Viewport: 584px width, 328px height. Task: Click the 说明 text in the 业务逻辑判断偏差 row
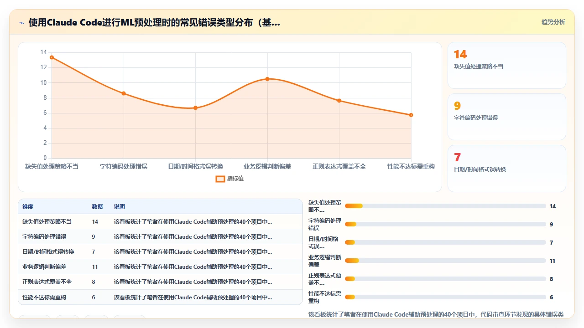[x=193, y=267]
